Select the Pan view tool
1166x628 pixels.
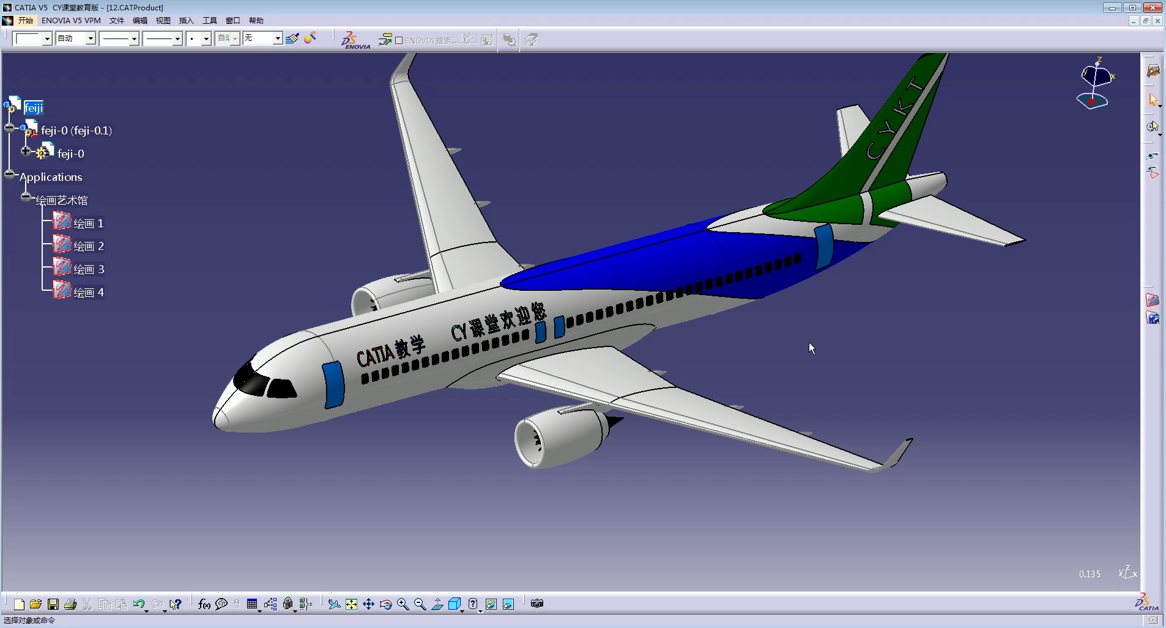(368, 604)
